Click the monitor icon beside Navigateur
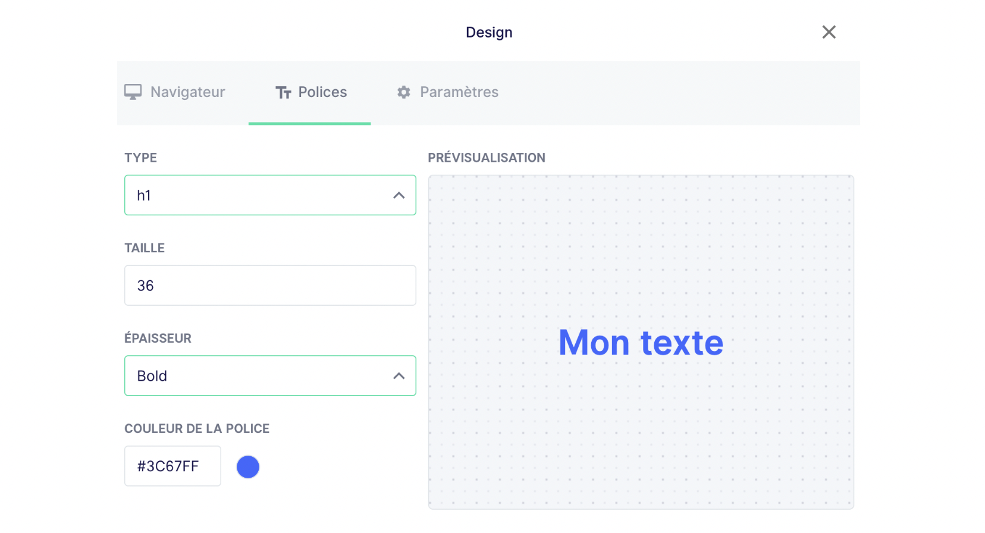This screenshot has width=985, height=533. pyautogui.click(x=133, y=92)
